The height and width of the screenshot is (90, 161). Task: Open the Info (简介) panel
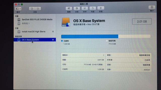tap(152, 7)
